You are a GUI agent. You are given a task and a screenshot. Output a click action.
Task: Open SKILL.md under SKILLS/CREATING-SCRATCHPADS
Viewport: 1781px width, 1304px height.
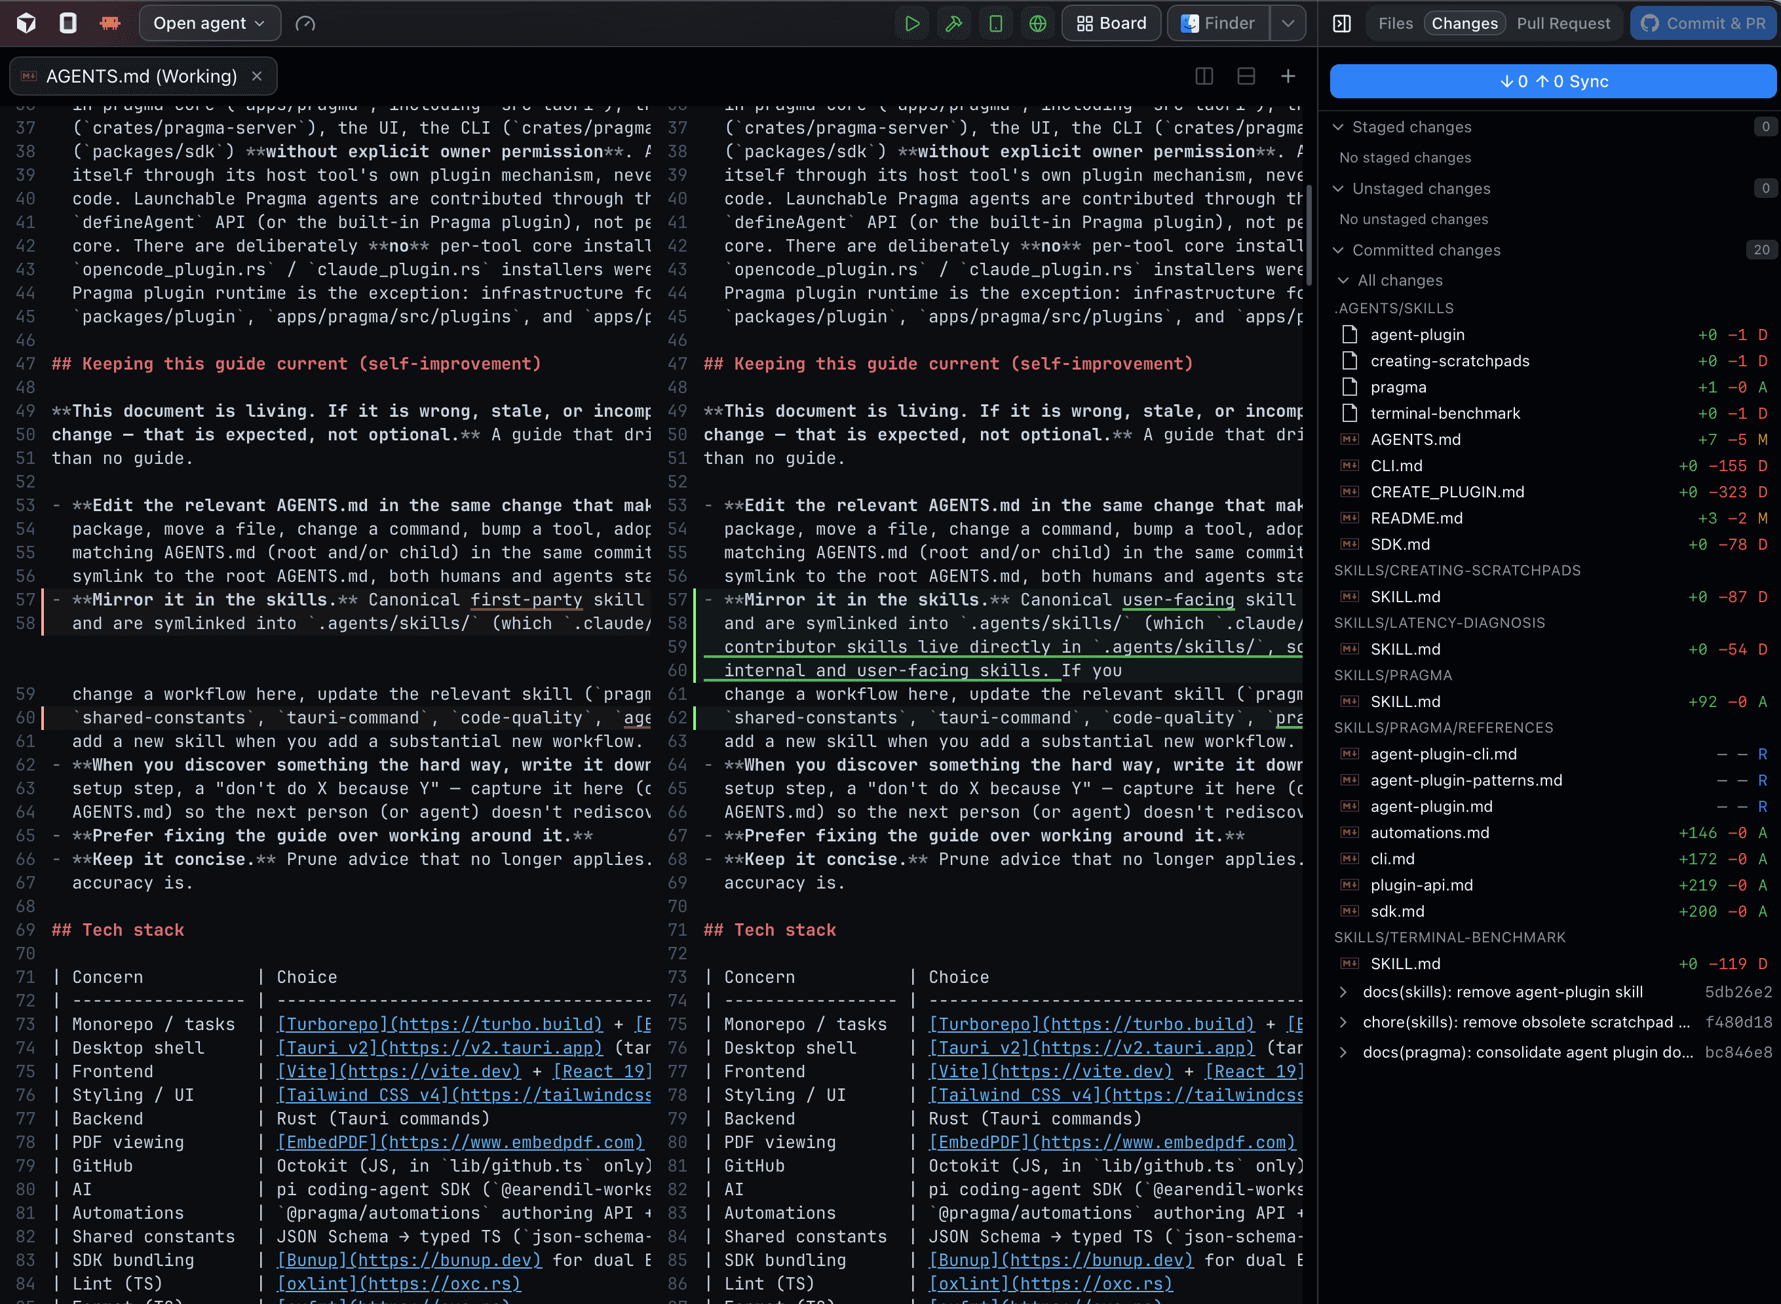pos(1553,597)
